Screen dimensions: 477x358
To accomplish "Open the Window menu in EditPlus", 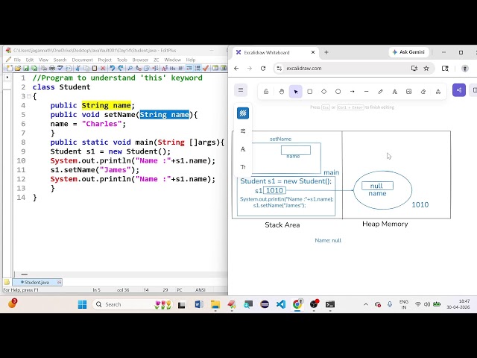I will [x=172, y=60].
